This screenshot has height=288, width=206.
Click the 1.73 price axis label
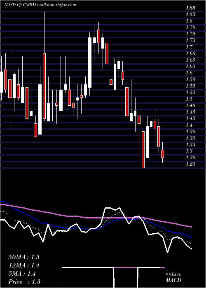coord(190,40)
